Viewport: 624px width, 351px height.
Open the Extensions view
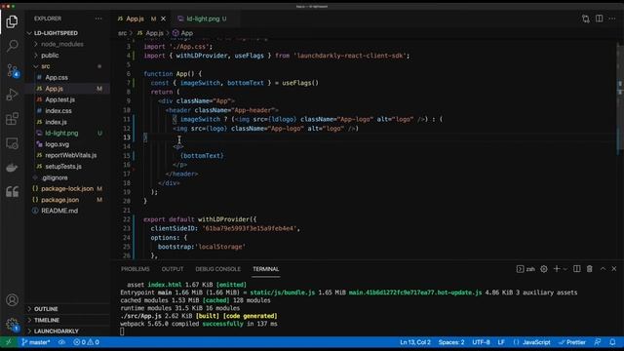pyautogui.click(x=12, y=119)
